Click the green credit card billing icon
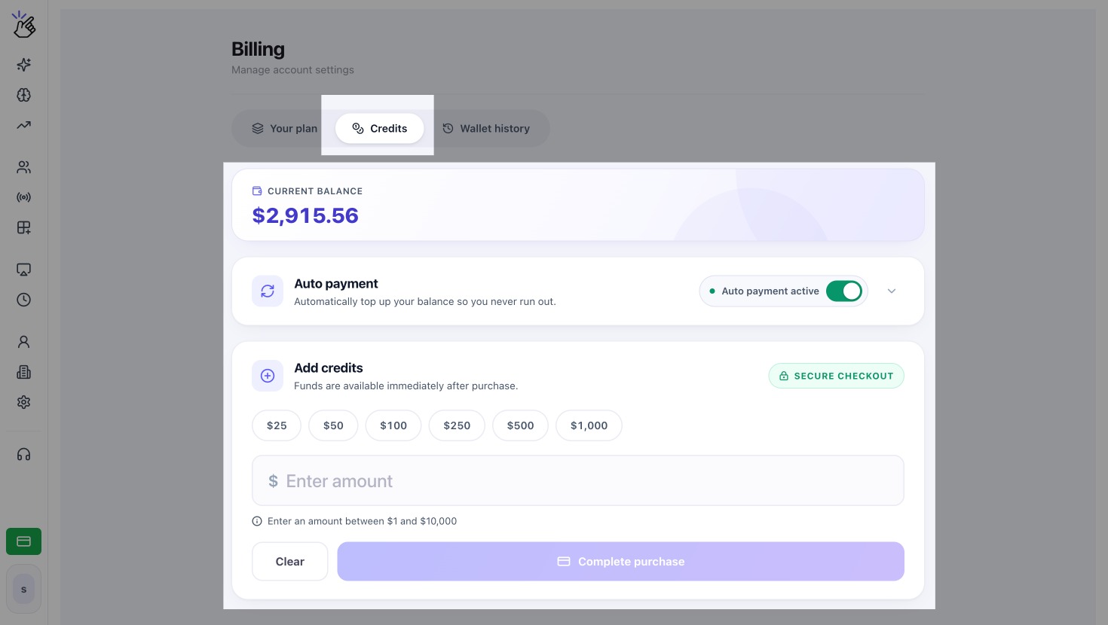 click(24, 541)
